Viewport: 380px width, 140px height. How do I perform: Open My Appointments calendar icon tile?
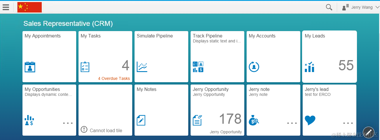tap(30, 67)
